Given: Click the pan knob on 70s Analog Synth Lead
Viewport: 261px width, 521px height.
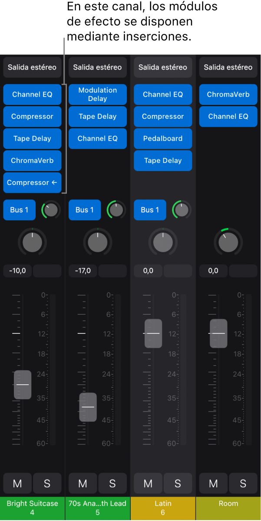Looking at the screenshot, I should pos(98,242).
